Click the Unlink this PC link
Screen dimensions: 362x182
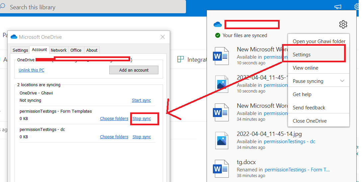[31, 70]
